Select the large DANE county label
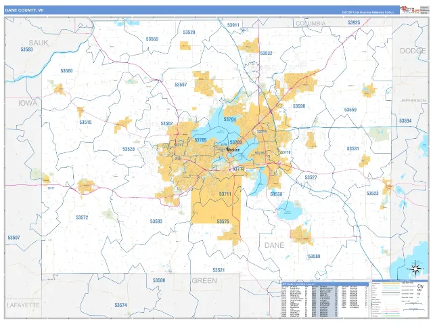 pyautogui.click(x=274, y=245)
